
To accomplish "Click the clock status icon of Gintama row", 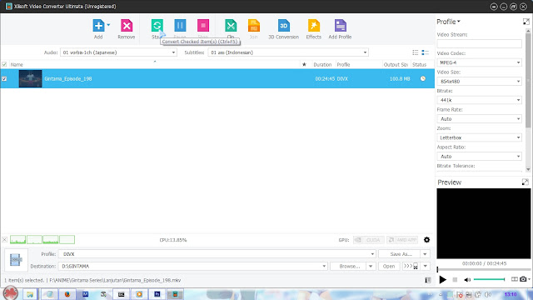I will [423, 78].
